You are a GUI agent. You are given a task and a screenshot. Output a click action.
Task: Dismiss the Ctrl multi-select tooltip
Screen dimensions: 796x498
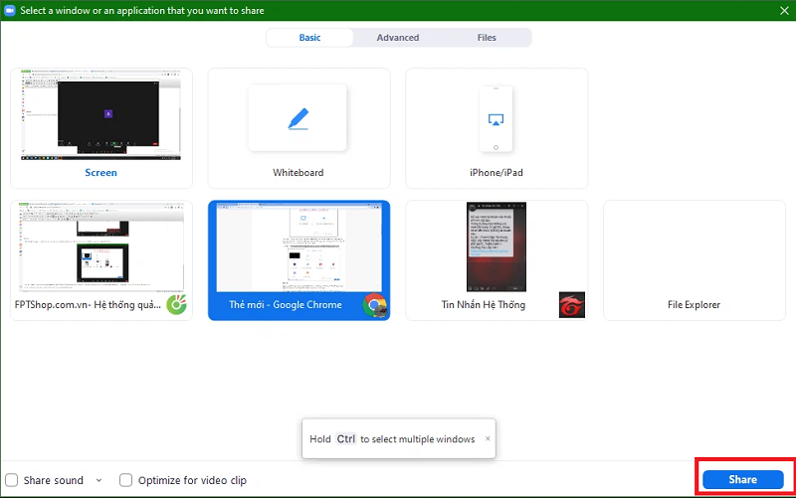point(487,438)
